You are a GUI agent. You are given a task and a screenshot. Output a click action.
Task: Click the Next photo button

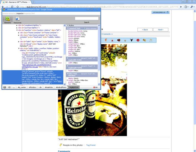161,30
